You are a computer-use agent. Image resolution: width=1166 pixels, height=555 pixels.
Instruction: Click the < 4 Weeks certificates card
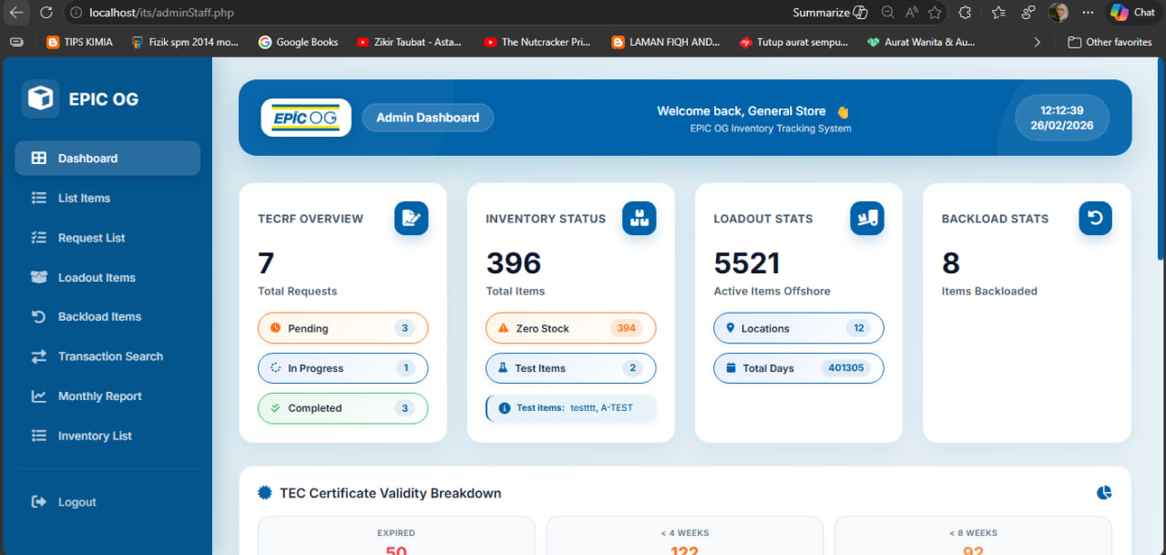pos(684,536)
